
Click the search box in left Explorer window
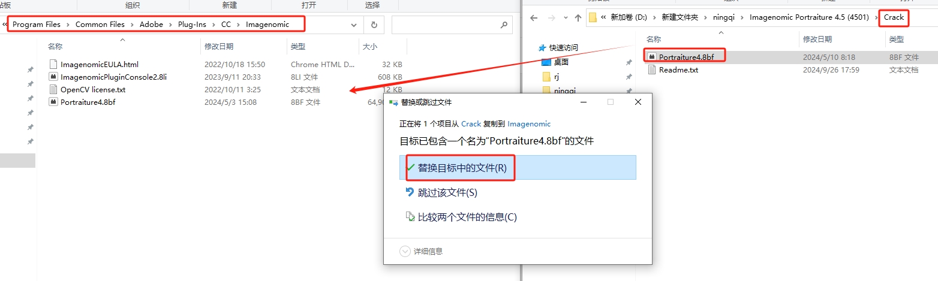pos(453,25)
